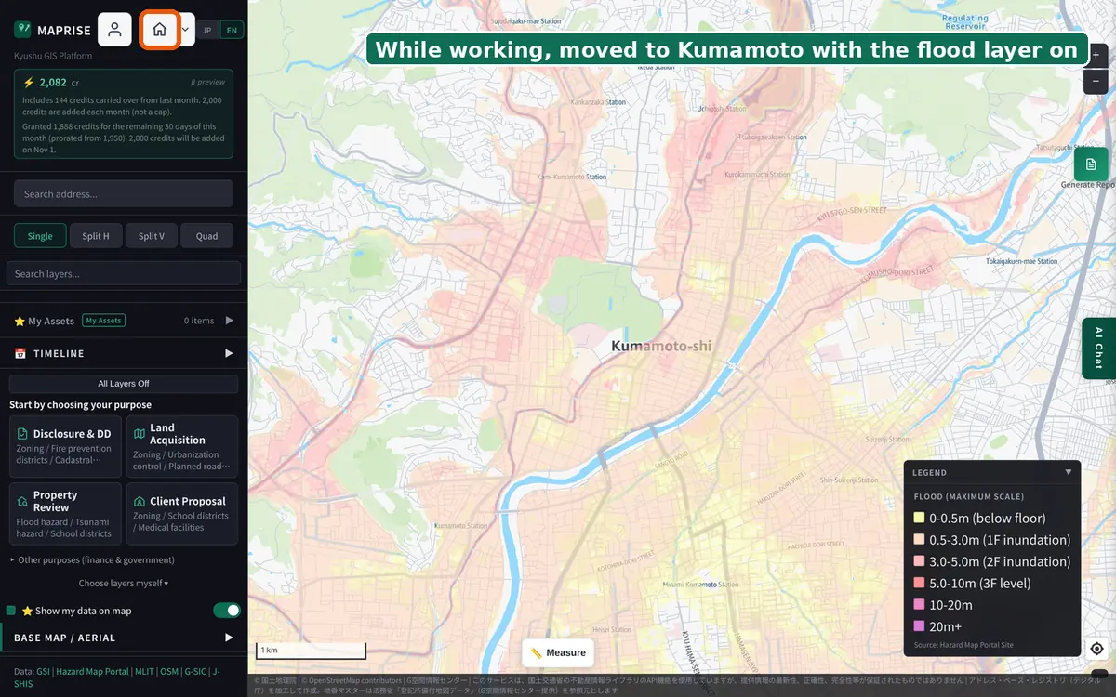Open the Hazard Map Portal link
This screenshot has width=1116, height=697.
click(x=92, y=671)
